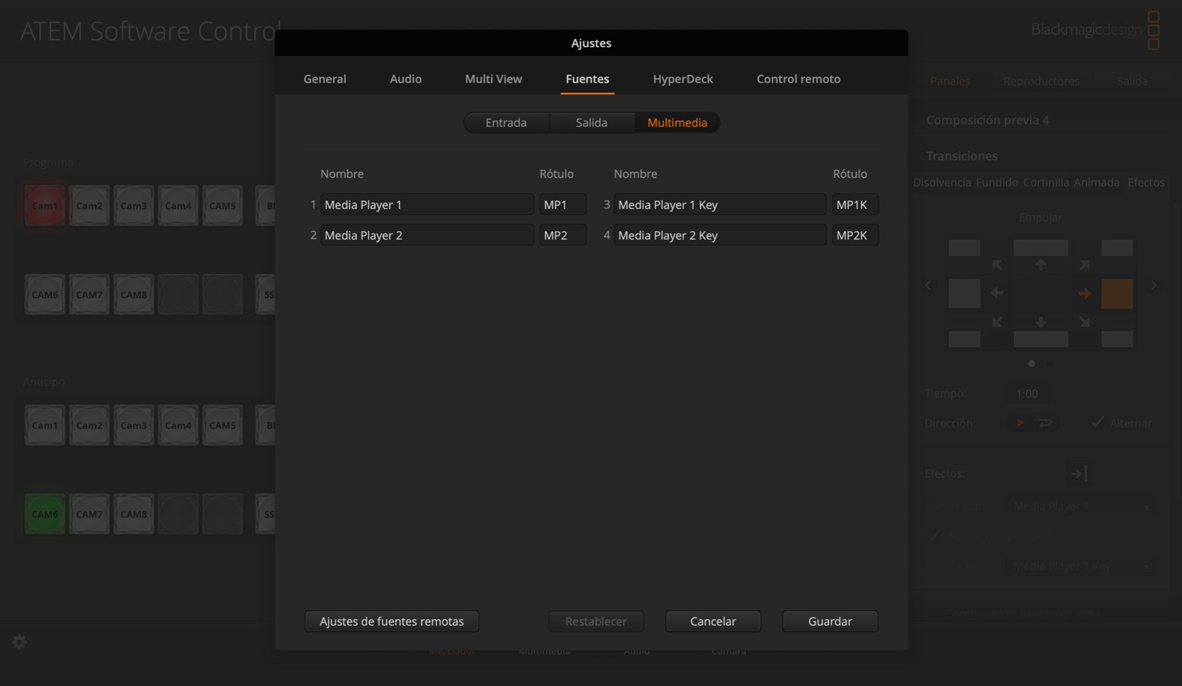Image resolution: width=1182 pixels, height=686 pixels.
Task: Click the left chevron for previous transition pattern
Action: 928,286
